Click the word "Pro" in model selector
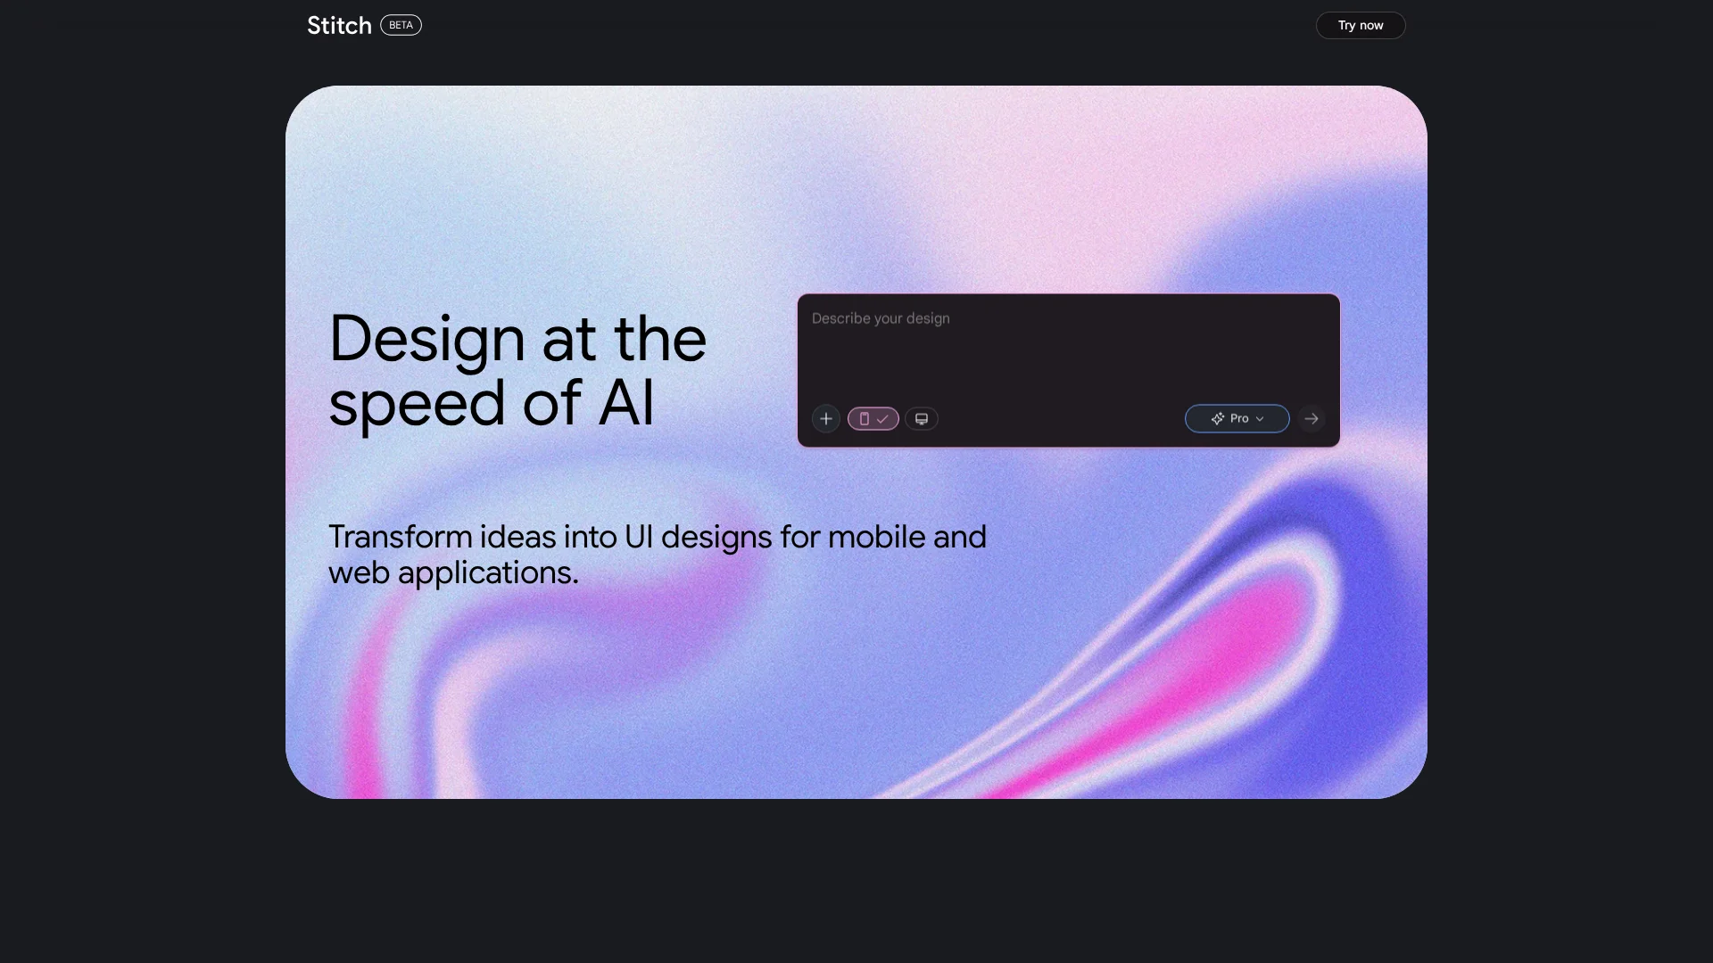 pyautogui.click(x=1239, y=418)
